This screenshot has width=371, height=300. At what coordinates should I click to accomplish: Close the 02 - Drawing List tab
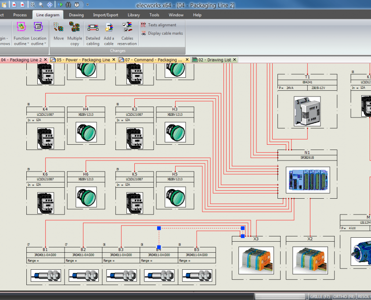pos(234,60)
